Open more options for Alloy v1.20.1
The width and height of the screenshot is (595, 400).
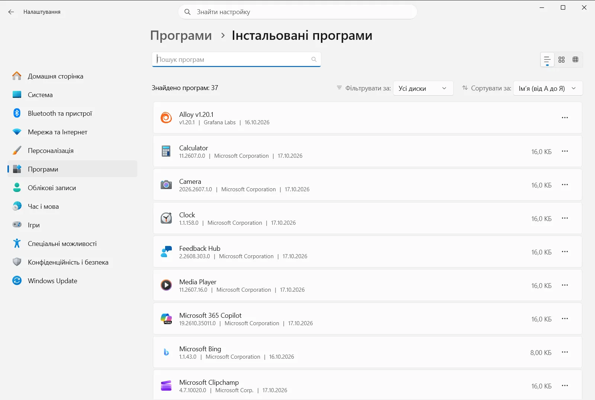click(x=565, y=118)
